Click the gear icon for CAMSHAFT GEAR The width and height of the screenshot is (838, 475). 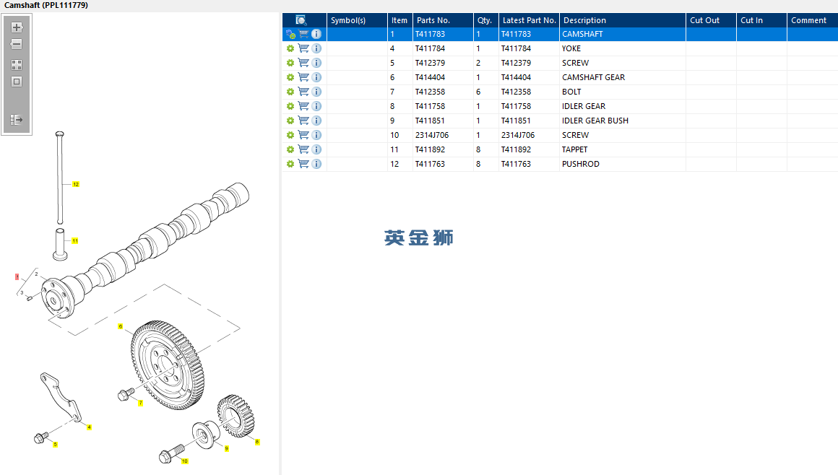290,77
